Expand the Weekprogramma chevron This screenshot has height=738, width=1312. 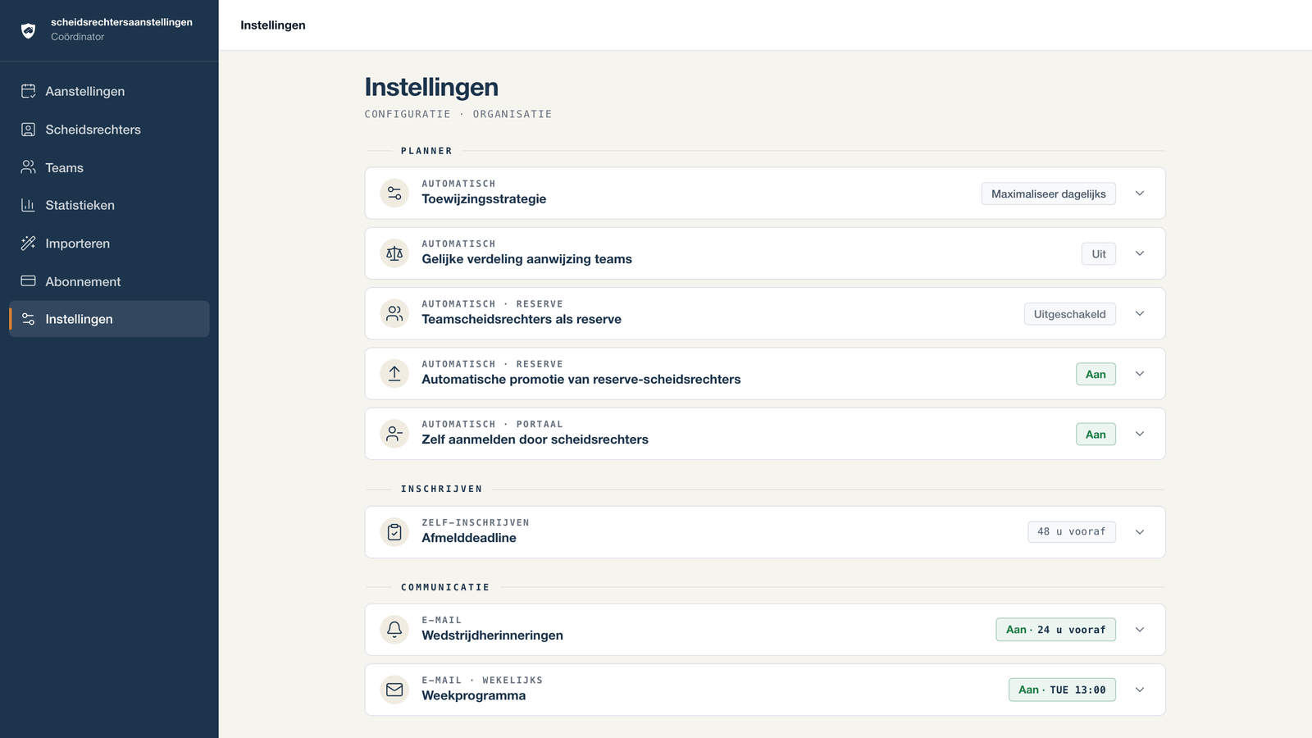click(x=1140, y=690)
